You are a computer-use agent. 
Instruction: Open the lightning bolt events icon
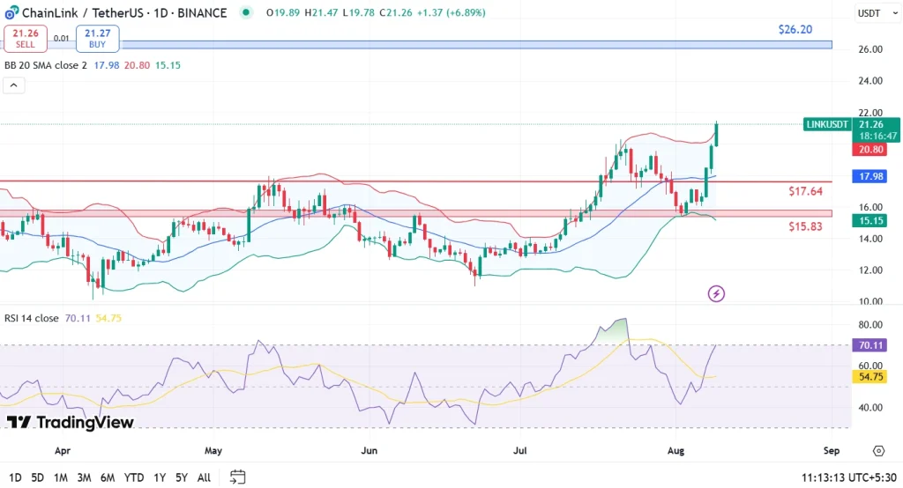[716, 293]
